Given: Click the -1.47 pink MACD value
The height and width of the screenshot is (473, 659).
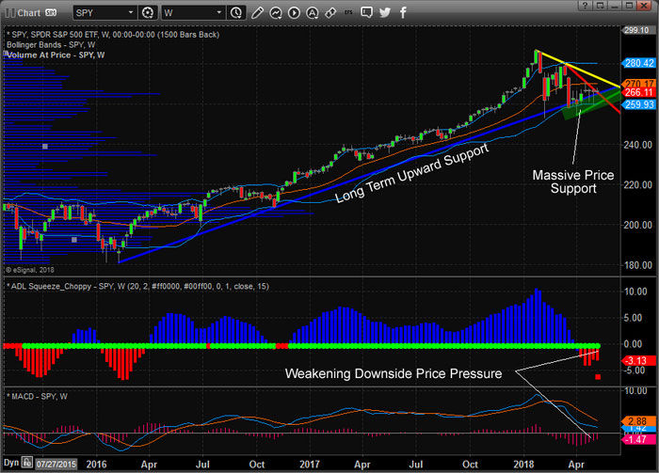Looking at the screenshot, I should tap(638, 439).
